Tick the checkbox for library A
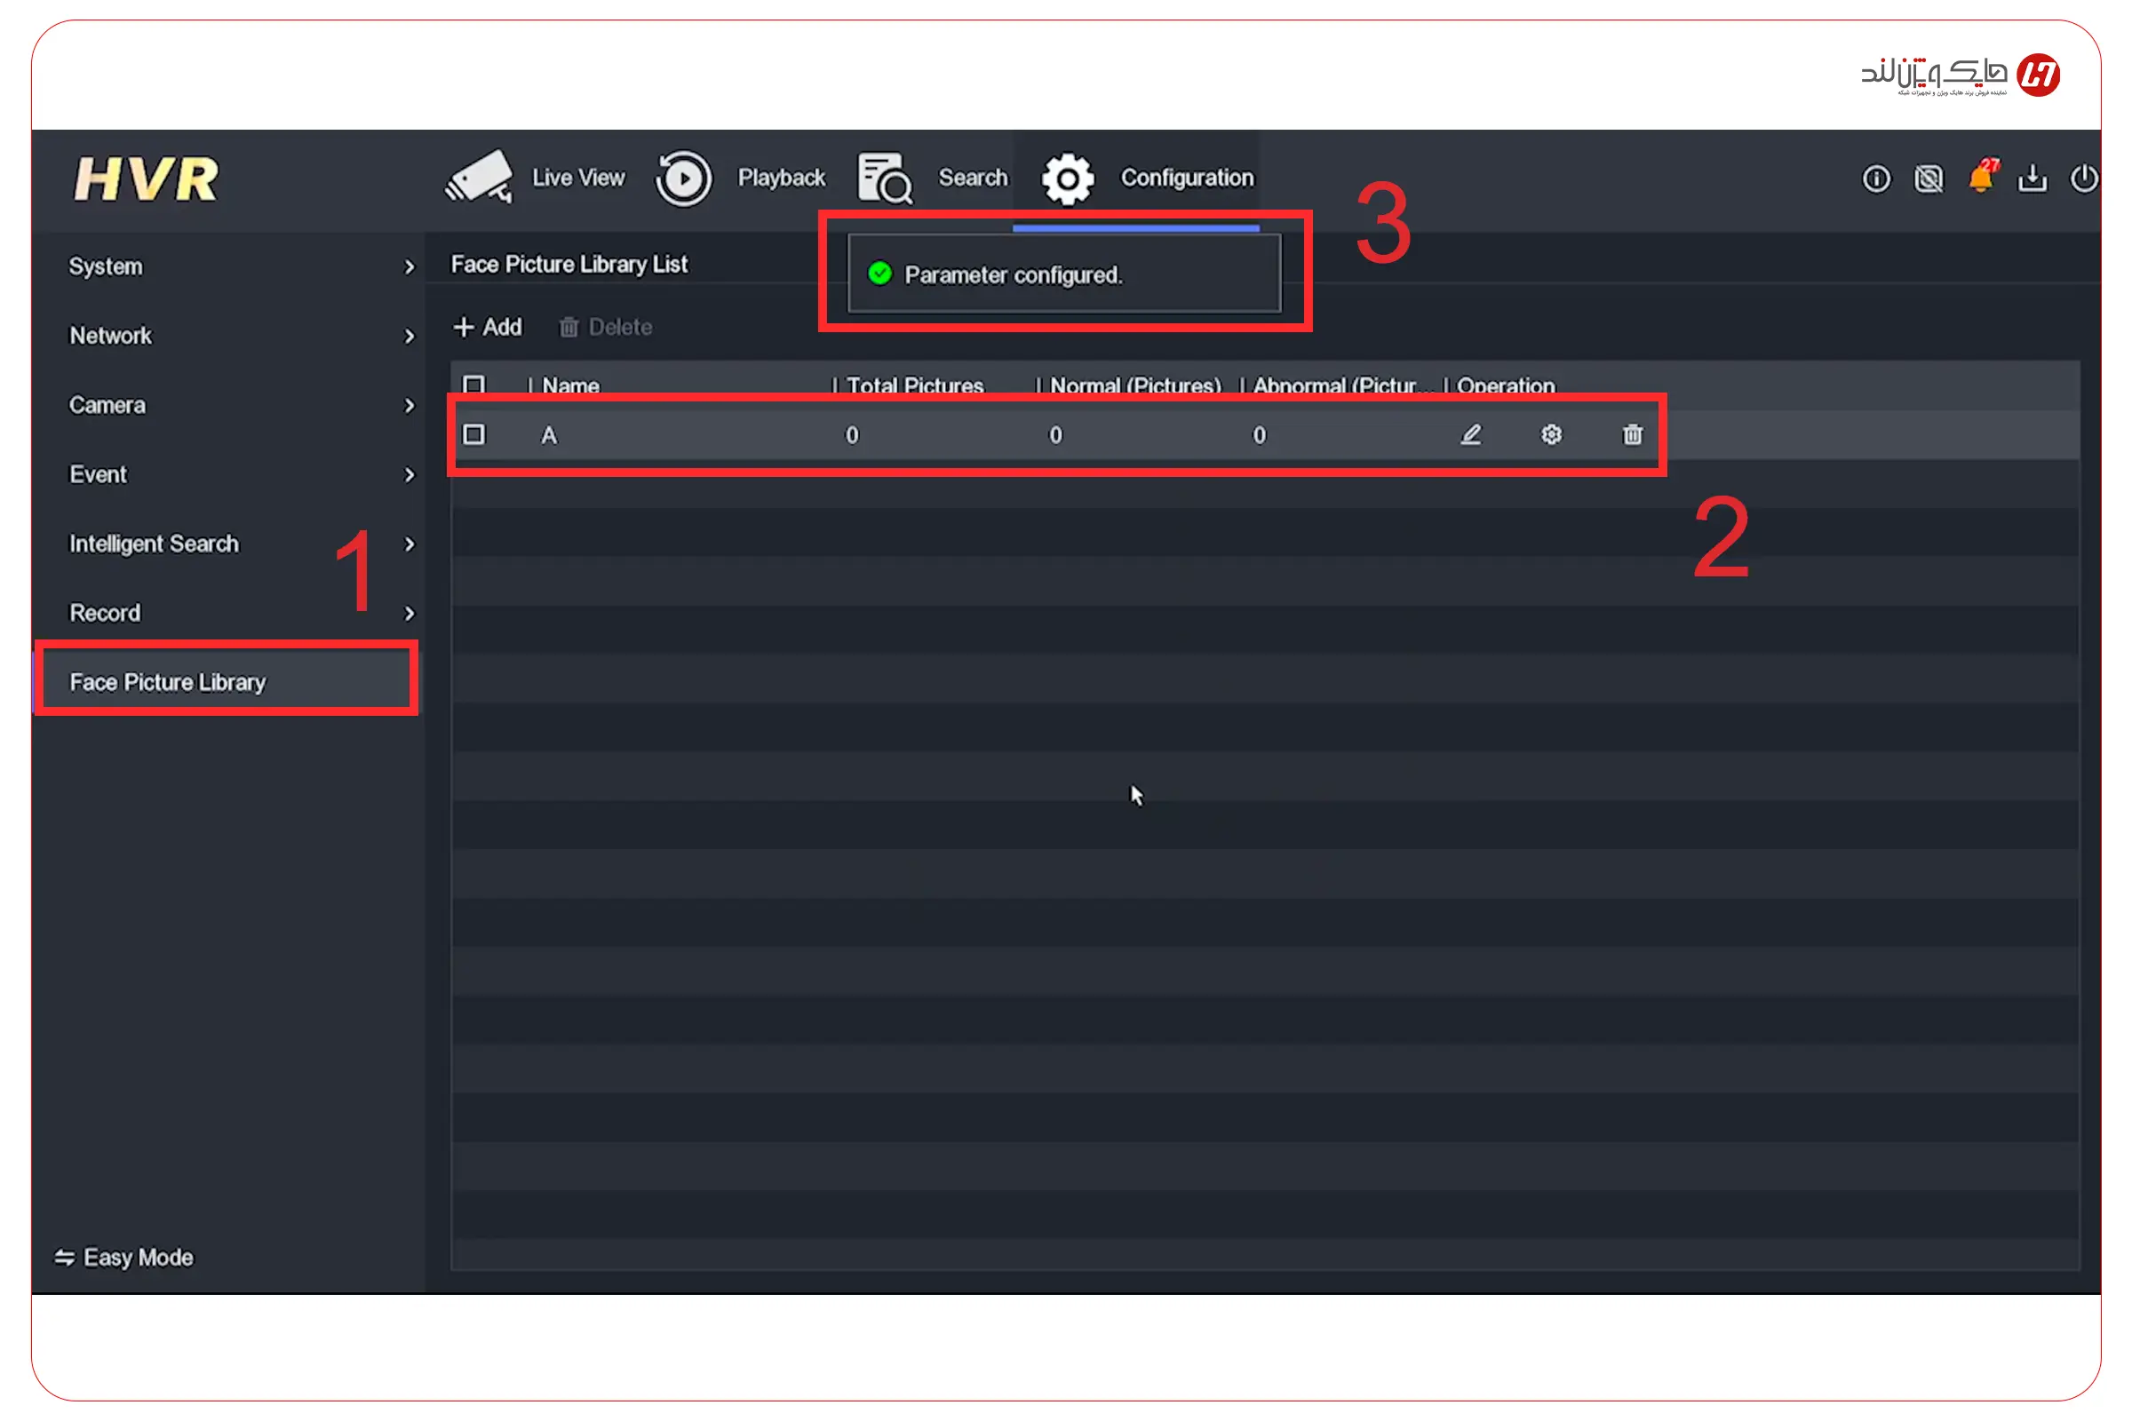Image resolution: width=2132 pixels, height=1421 pixels. [x=474, y=435]
